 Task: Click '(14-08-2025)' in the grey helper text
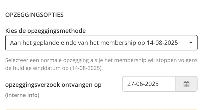[x=86, y=68]
